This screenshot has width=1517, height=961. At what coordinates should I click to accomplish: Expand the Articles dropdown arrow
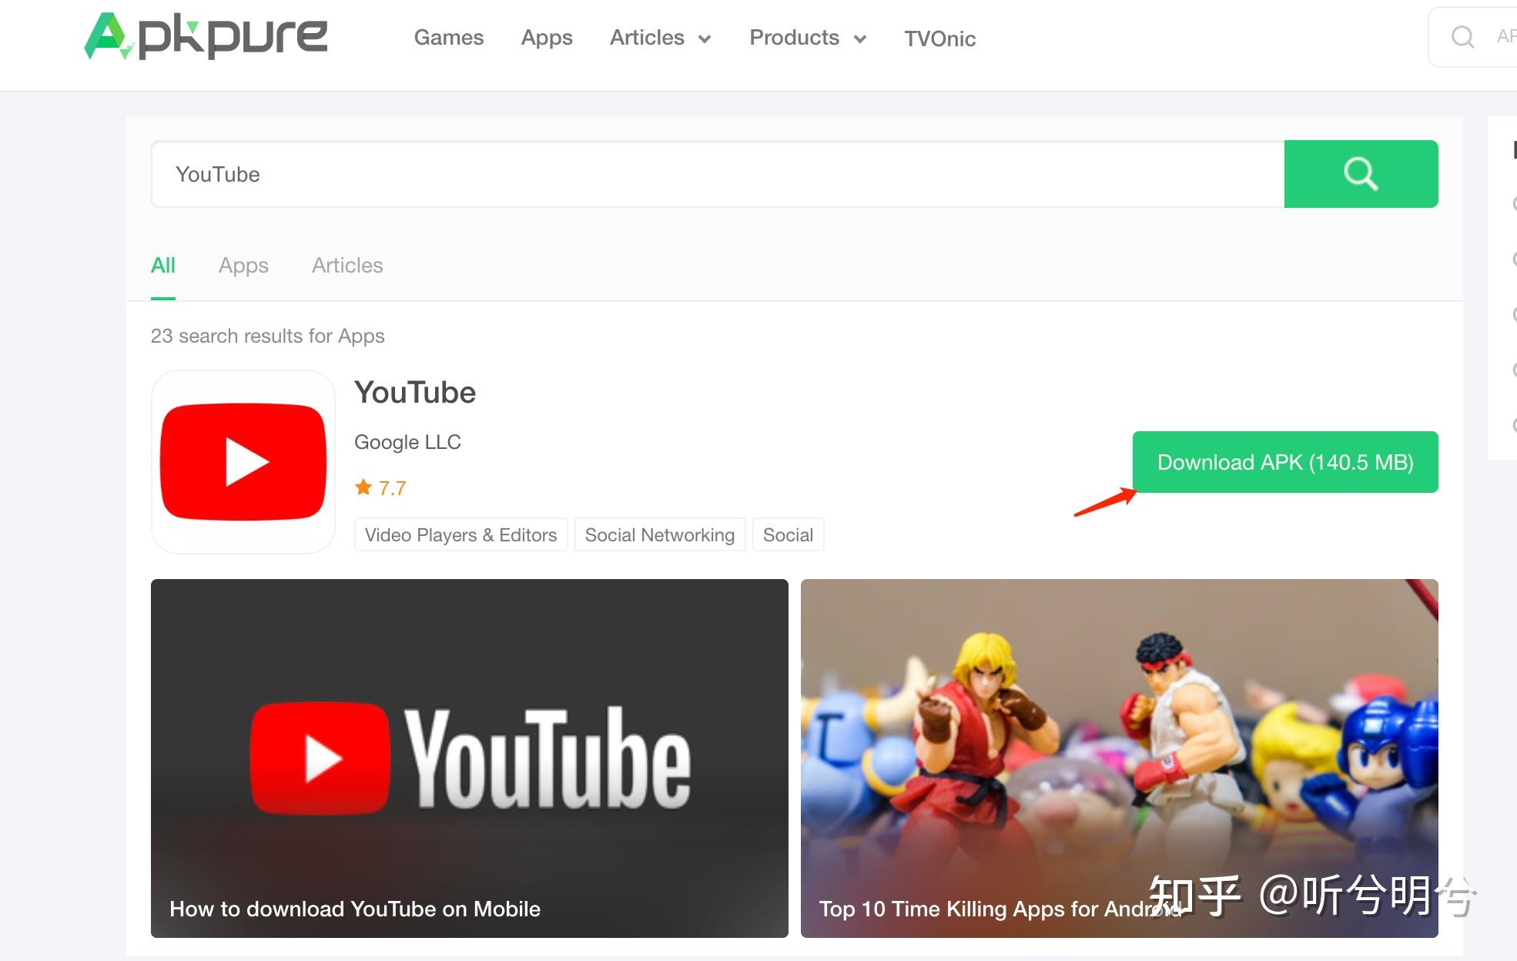tap(705, 39)
